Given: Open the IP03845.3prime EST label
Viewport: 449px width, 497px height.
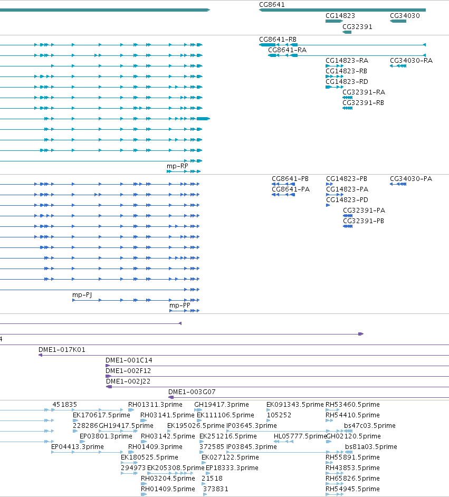Looking at the screenshot, I should pyautogui.click(x=252, y=447).
